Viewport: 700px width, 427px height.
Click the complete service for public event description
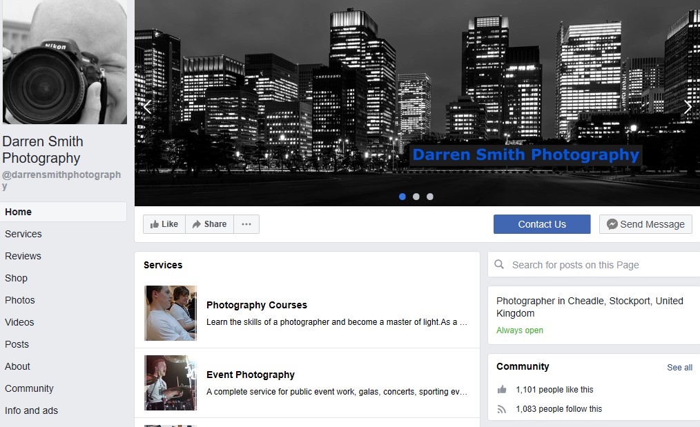click(x=337, y=392)
